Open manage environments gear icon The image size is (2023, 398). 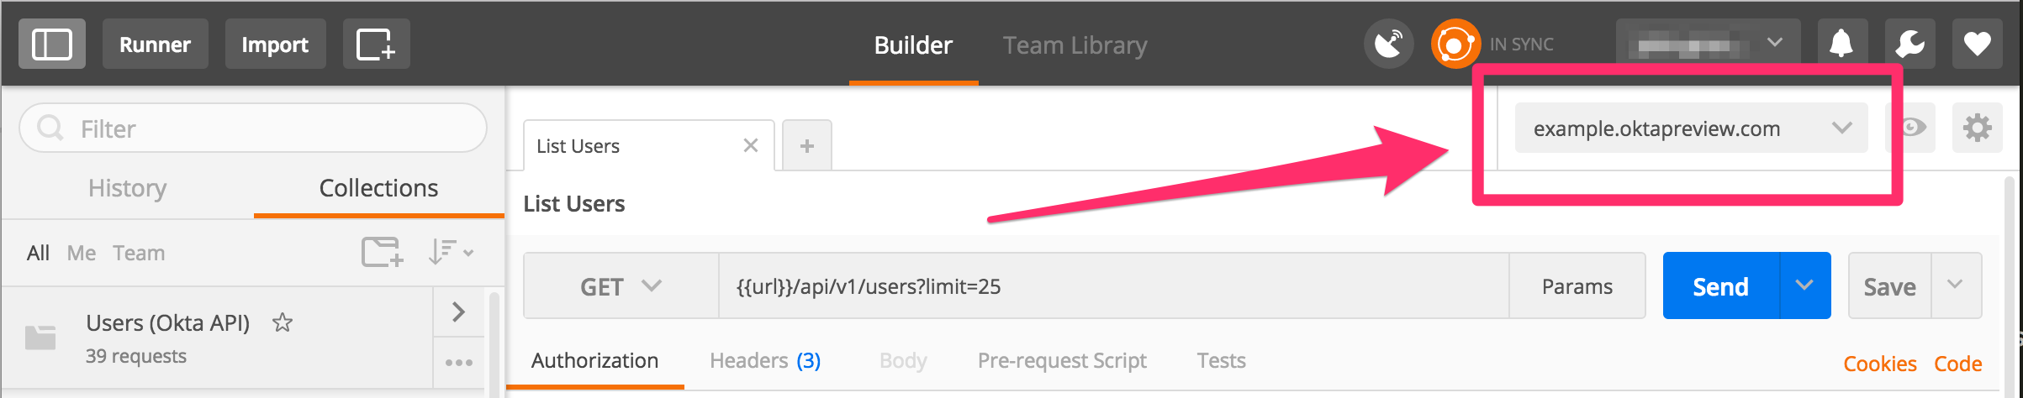point(1977,128)
